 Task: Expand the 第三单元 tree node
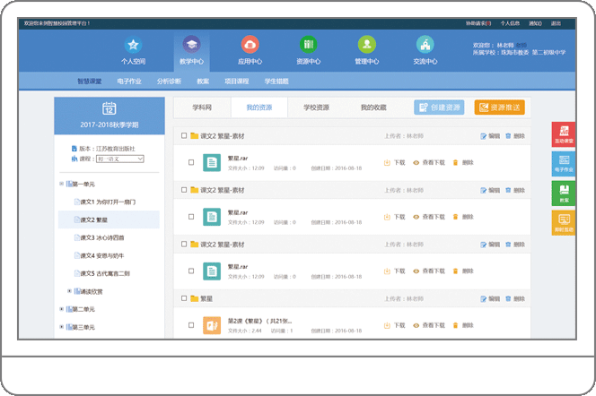[61, 327]
